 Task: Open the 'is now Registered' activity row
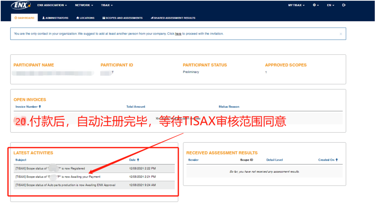point(94,169)
